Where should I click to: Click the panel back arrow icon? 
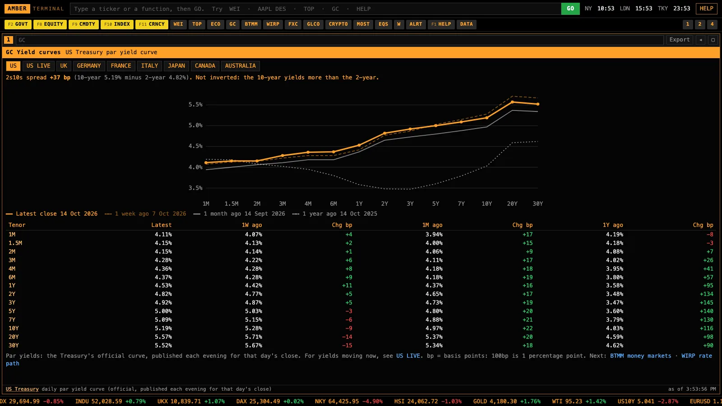(x=701, y=40)
